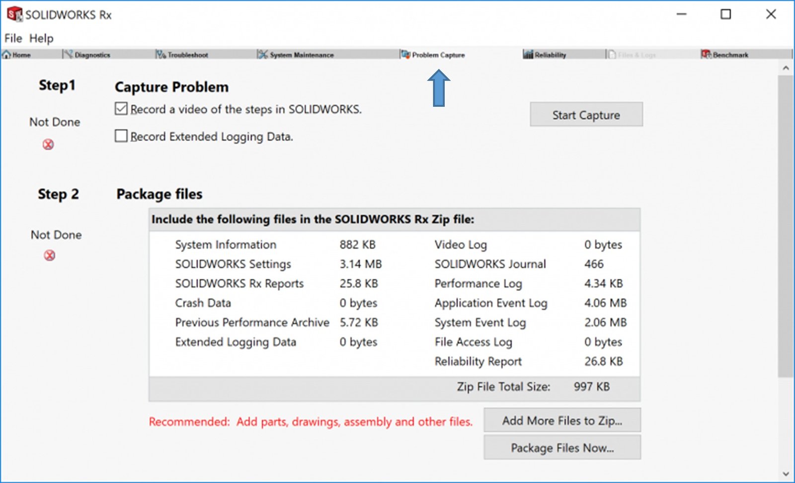Click the System Maintenance tab icon
This screenshot has height=483, width=795.
(x=262, y=54)
